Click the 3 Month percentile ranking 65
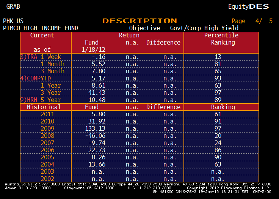 [218, 71]
